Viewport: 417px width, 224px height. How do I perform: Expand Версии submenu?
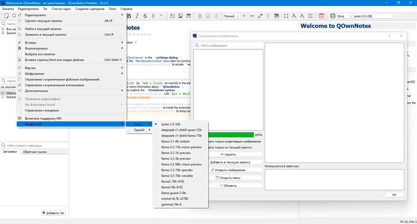click(x=71, y=68)
